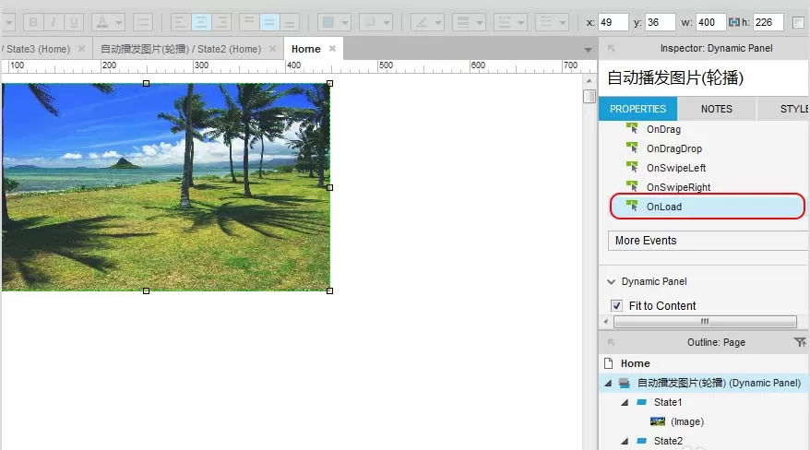Toggle the keep aspect ratio lock
810x450 pixels.
point(733,22)
